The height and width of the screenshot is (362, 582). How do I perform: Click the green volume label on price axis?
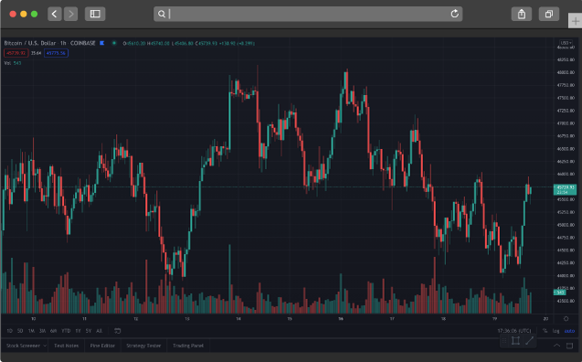[559, 293]
